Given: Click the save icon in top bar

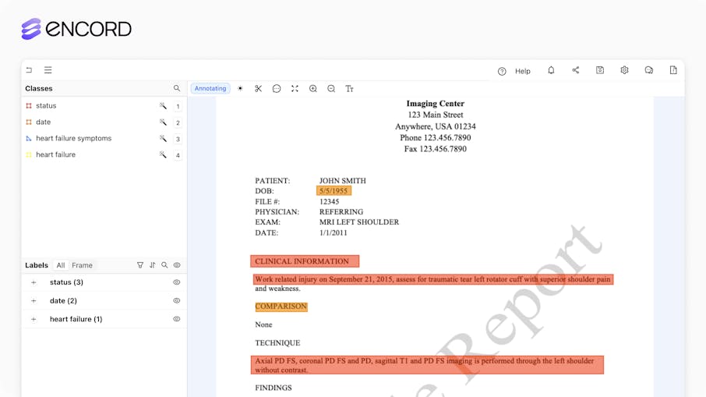Looking at the screenshot, I should [600, 70].
